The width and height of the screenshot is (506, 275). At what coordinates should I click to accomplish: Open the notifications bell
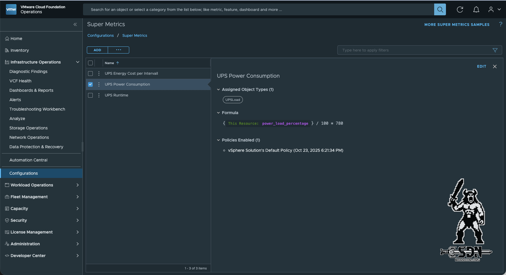click(476, 9)
